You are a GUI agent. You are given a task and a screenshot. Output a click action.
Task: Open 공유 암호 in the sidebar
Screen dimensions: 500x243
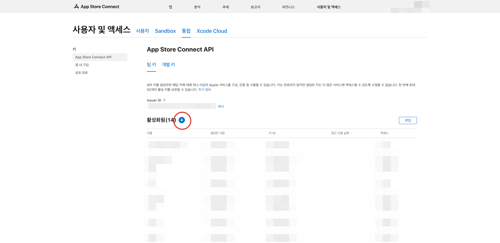tap(82, 73)
